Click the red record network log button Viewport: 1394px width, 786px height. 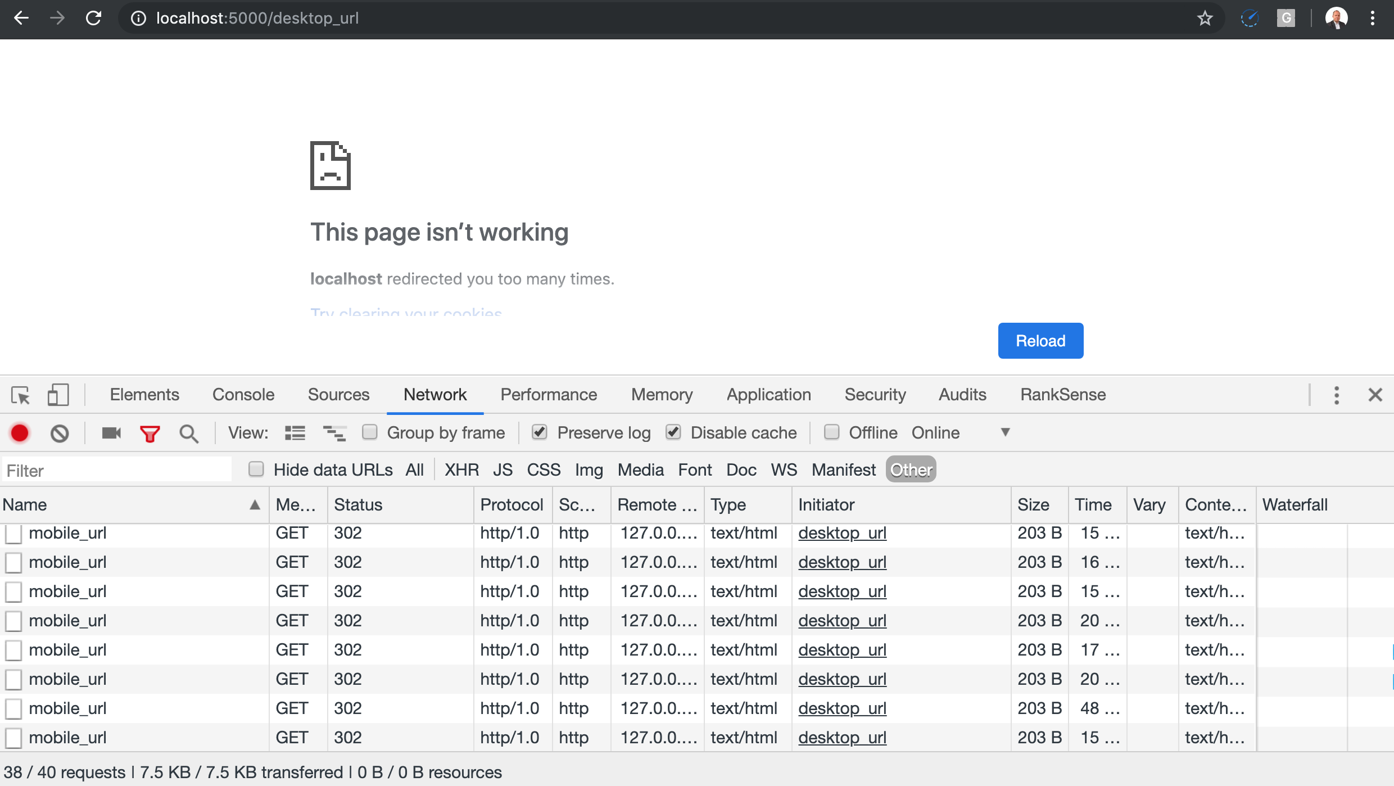click(x=20, y=433)
